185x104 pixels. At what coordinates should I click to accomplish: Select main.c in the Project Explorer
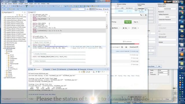pos(12,67)
